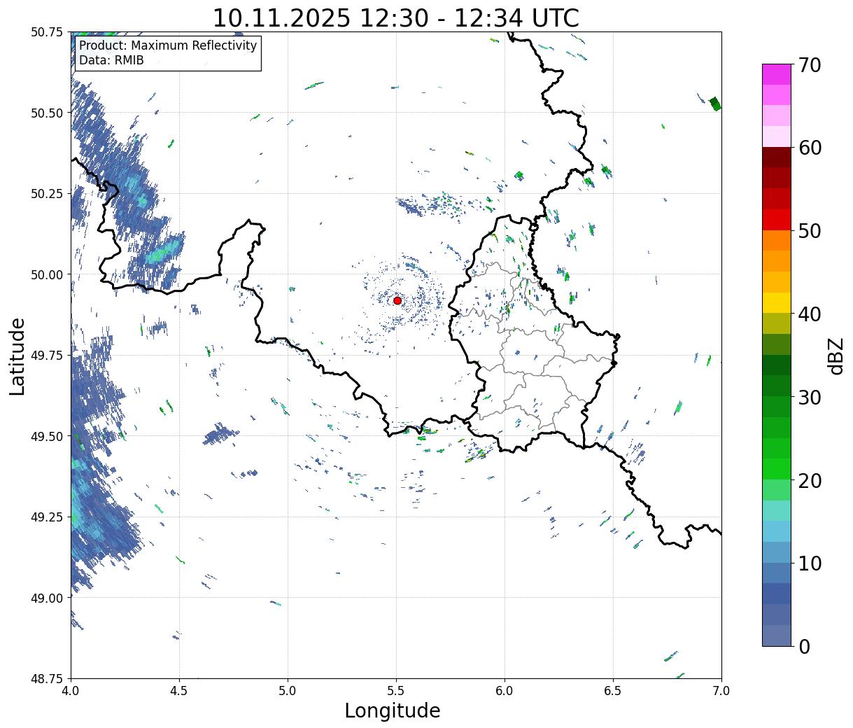This screenshot has height=728, width=853.
Task: Click the longitude tick label 6.0
Action: (x=505, y=691)
